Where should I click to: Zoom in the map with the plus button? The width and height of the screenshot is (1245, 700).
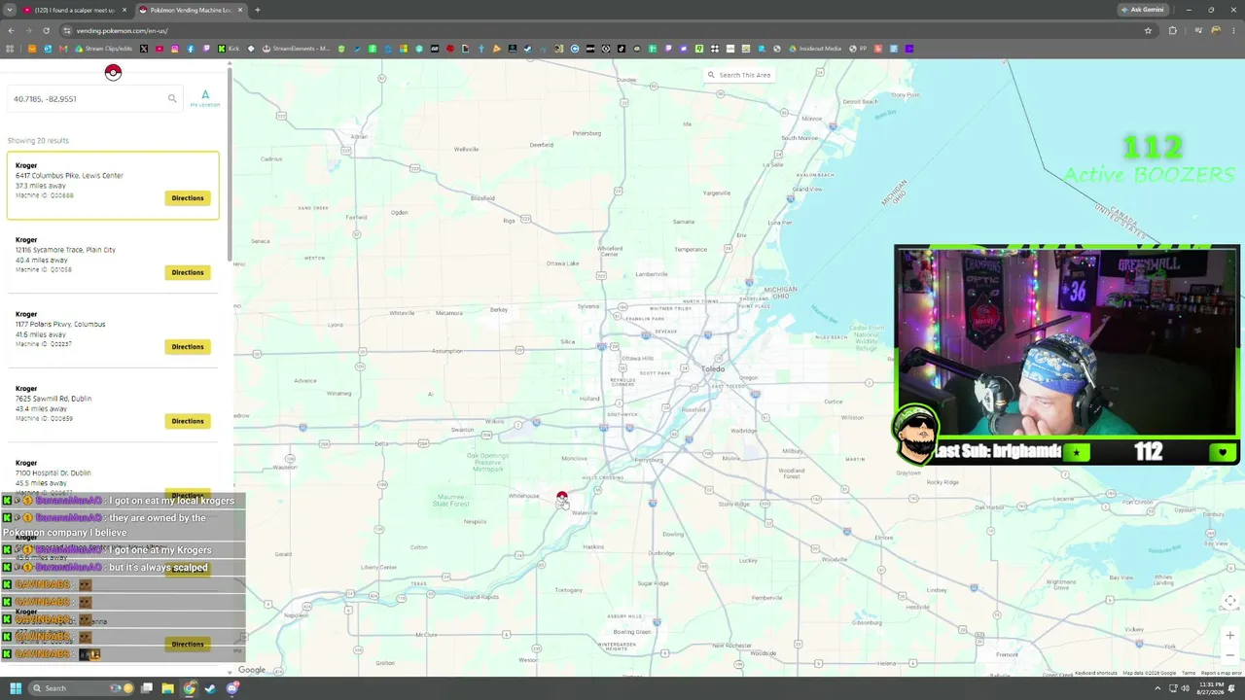tap(1229, 636)
